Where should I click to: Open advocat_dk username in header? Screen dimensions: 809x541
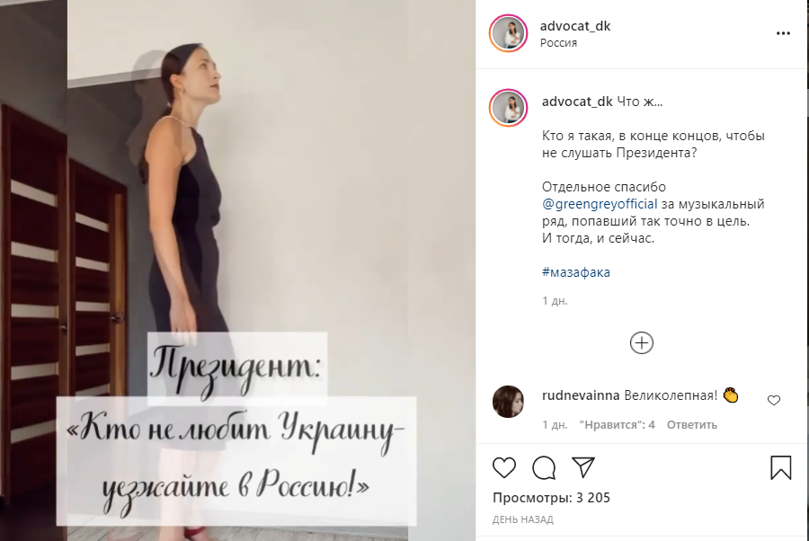click(575, 26)
